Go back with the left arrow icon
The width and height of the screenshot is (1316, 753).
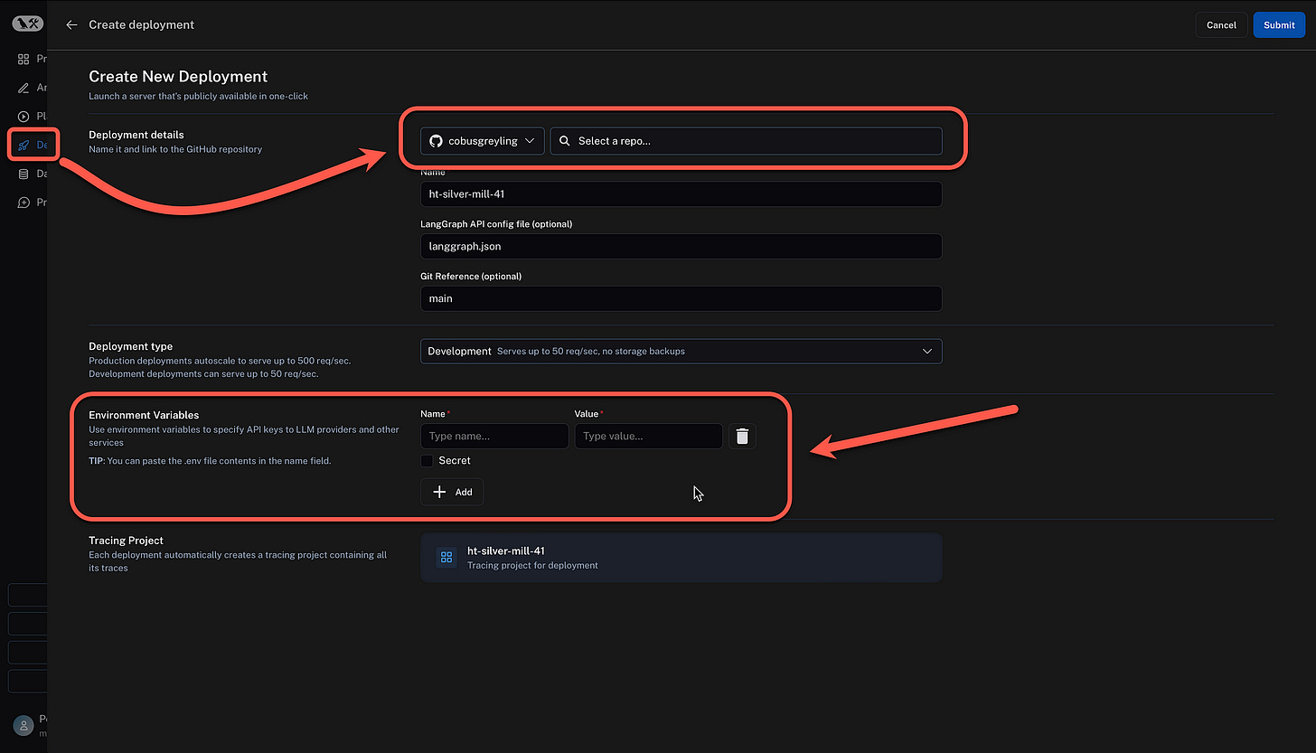click(71, 24)
